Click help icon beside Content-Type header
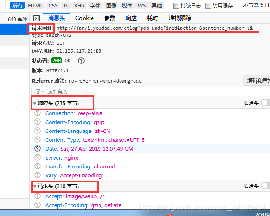This screenshot has width=270, height=216. coord(37,139)
